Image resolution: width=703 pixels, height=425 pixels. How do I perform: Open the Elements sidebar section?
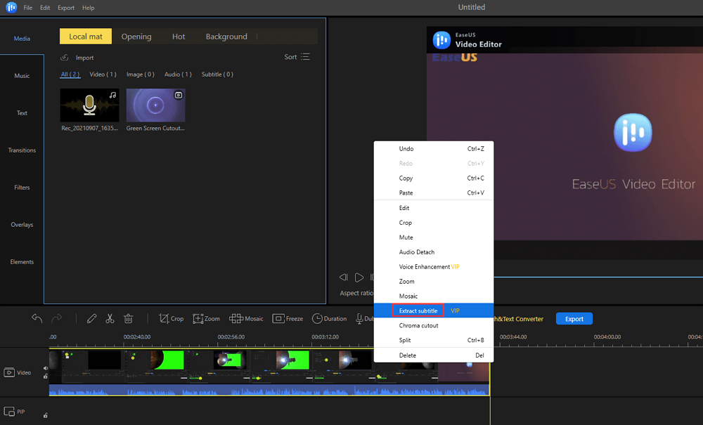click(22, 261)
